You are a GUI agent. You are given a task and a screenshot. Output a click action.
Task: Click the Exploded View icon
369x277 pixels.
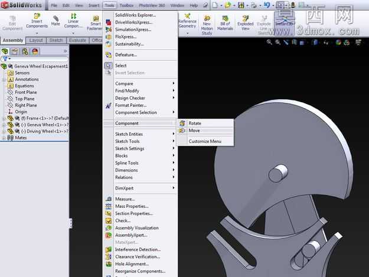point(246,18)
